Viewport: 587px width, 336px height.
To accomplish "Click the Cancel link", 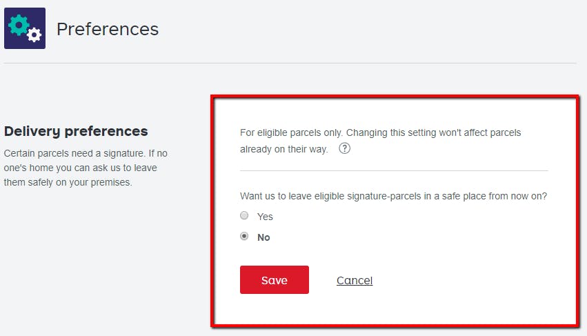I will [355, 280].
